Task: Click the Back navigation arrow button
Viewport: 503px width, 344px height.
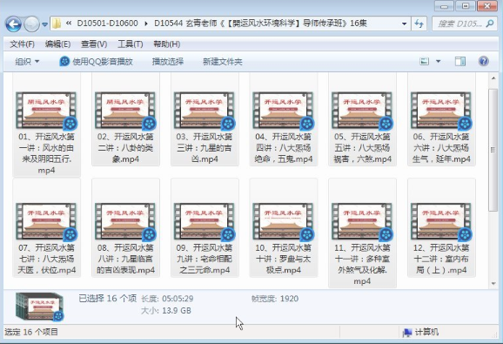Action: [x=13, y=24]
